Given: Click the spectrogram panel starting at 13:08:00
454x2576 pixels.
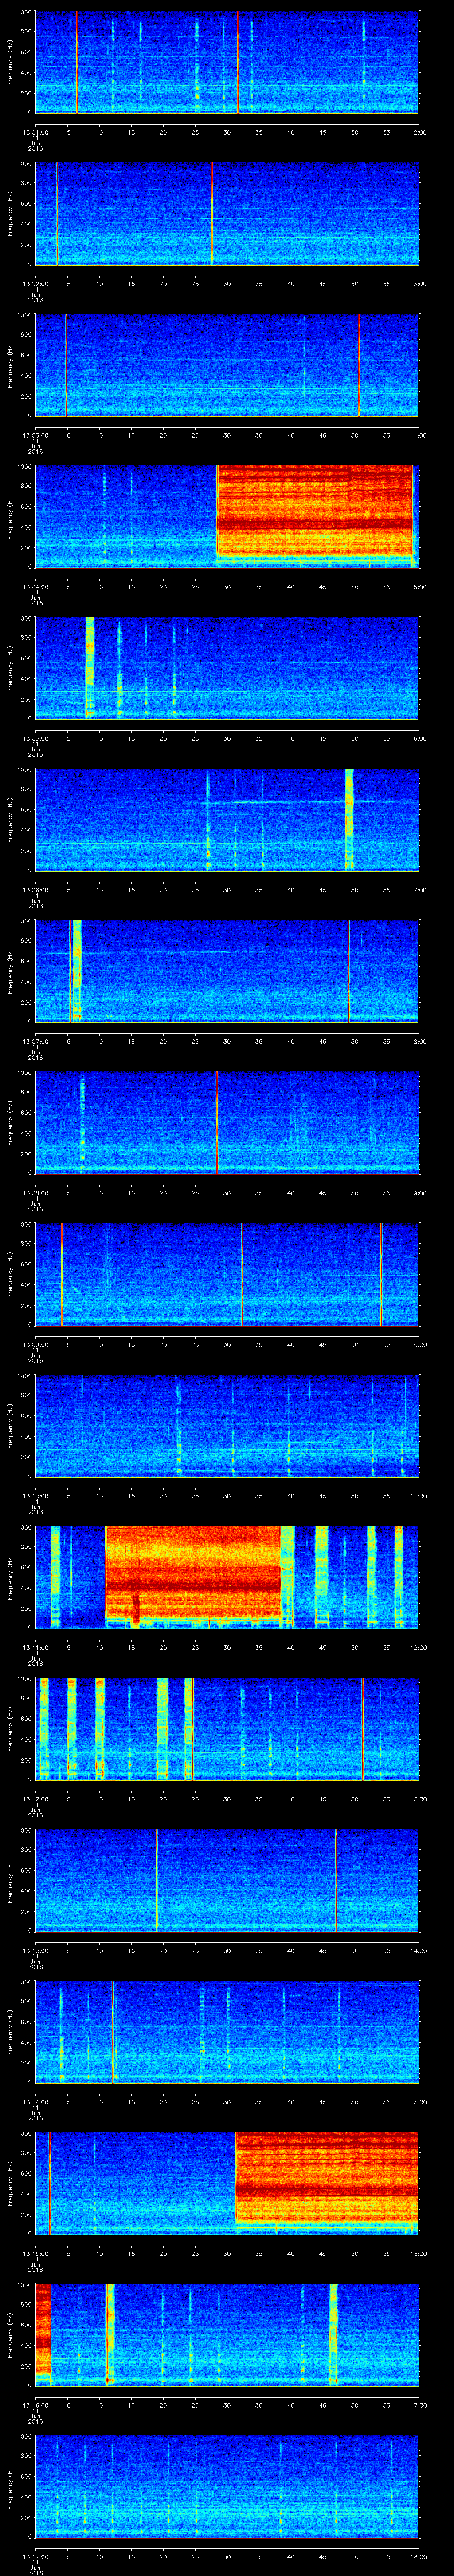Looking at the screenshot, I should 227,1122.
